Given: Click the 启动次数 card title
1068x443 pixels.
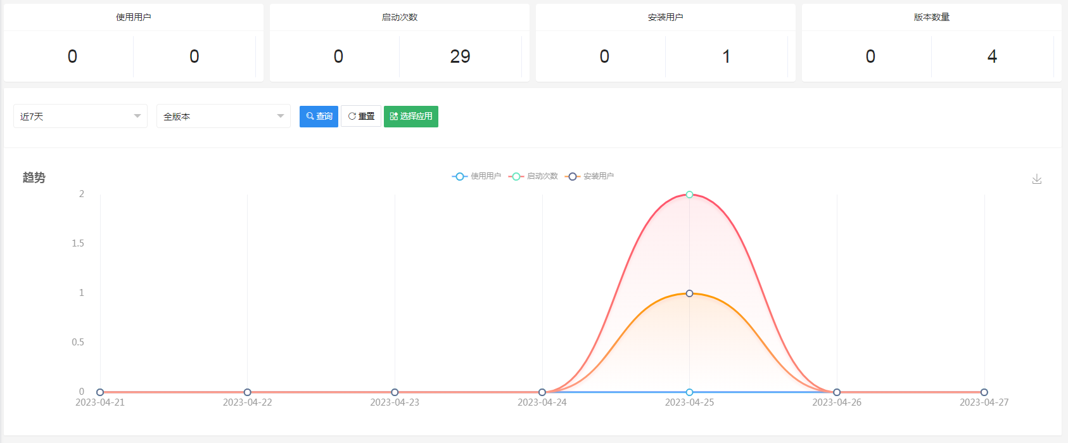Looking at the screenshot, I should pyautogui.click(x=400, y=17).
